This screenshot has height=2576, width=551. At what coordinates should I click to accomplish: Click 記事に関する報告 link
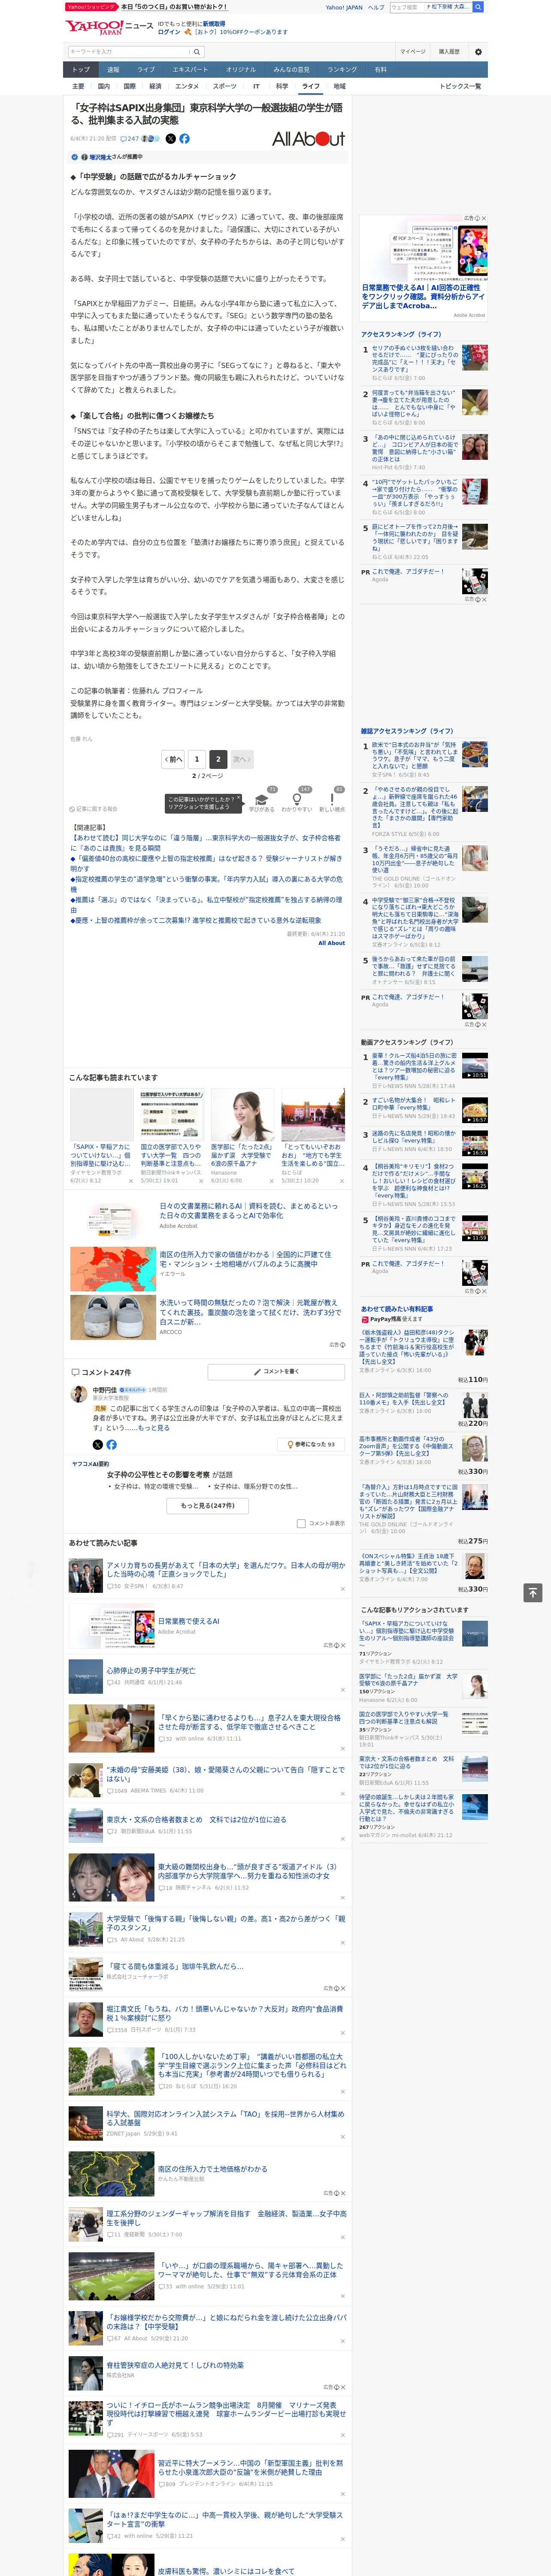point(94,809)
